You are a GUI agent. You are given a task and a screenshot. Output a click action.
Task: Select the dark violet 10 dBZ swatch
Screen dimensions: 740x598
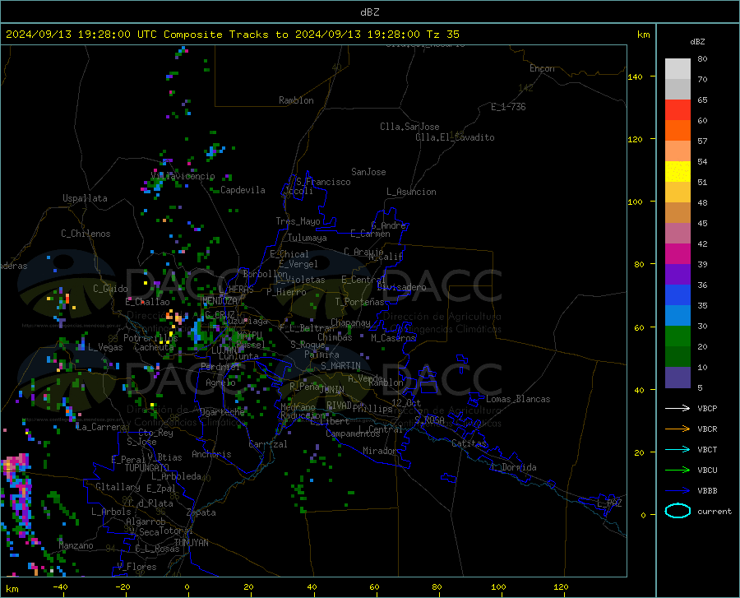[678, 377]
